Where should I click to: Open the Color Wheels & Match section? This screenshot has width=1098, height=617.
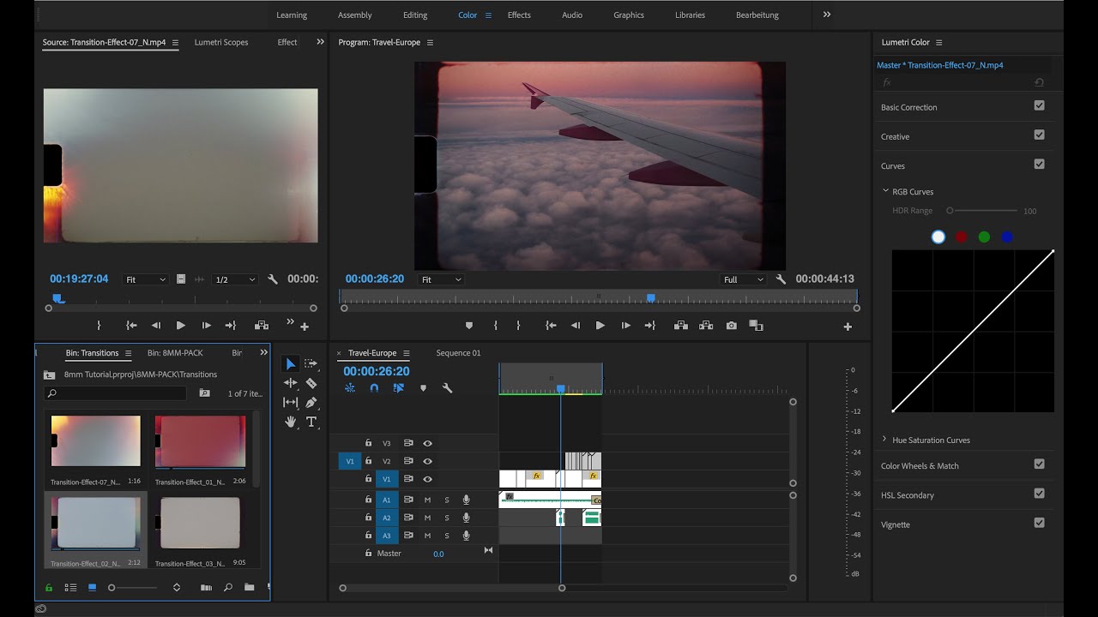coord(920,466)
